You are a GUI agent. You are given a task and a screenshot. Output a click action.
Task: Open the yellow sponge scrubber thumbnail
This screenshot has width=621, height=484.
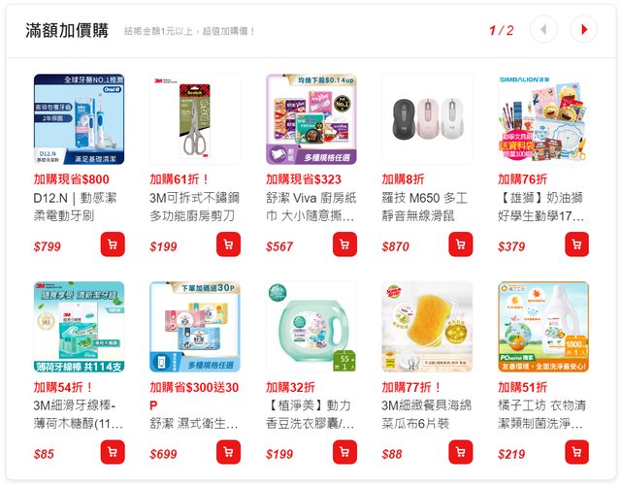[427, 327]
